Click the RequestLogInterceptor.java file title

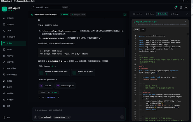pyautogui.click(x=147, y=22)
